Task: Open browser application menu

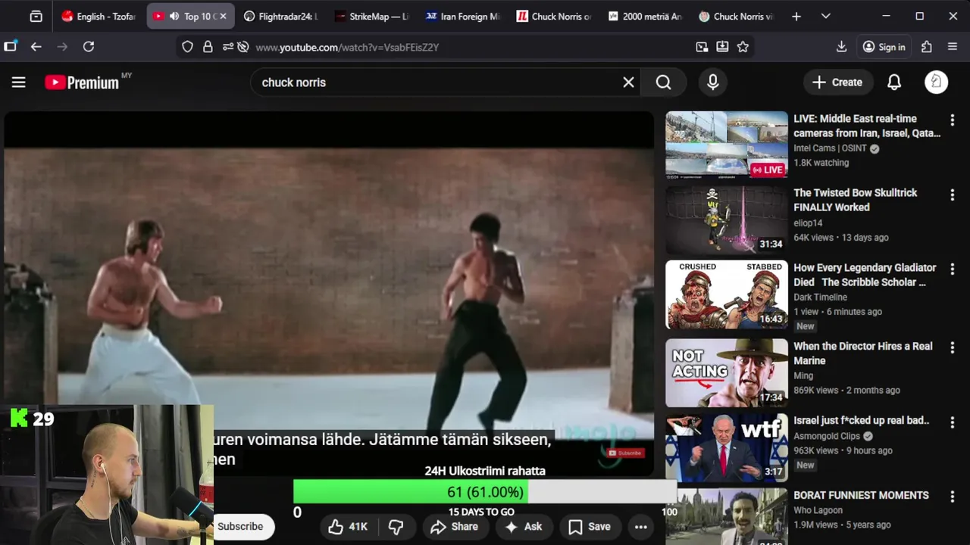Action: click(953, 47)
